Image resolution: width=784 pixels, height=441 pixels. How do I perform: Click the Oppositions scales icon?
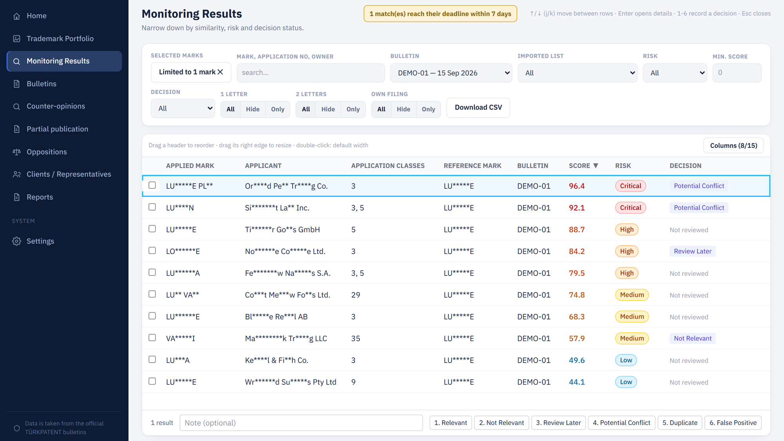(16, 152)
